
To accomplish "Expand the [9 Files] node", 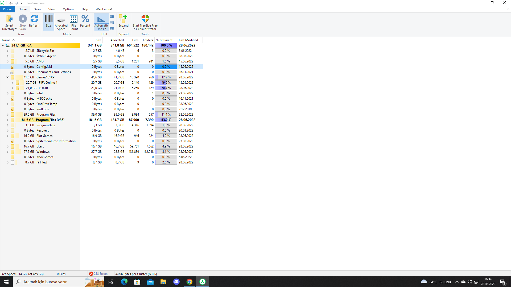I will tap(7, 162).
